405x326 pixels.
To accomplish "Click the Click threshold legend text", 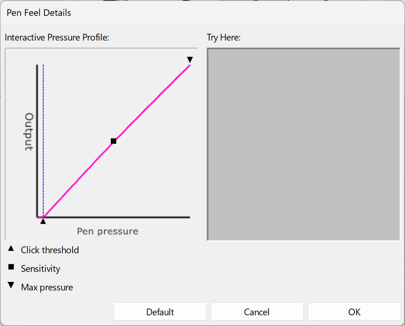I will [x=50, y=250].
